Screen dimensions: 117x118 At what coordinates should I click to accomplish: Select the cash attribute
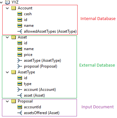[x=28, y=14]
